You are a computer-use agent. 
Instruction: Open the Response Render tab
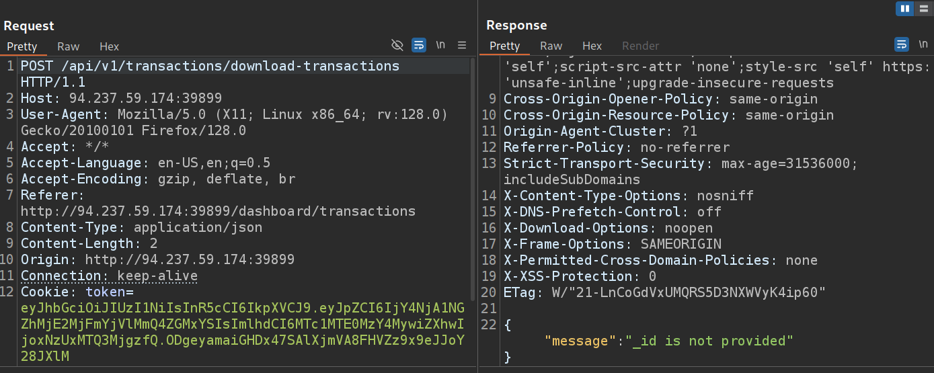pos(640,46)
